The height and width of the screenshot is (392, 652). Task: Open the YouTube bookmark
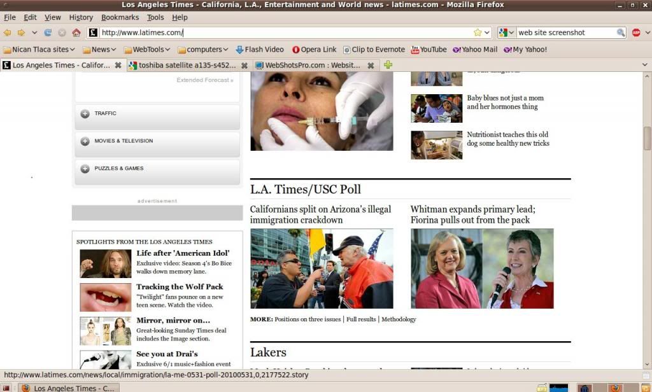click(429, 50)
